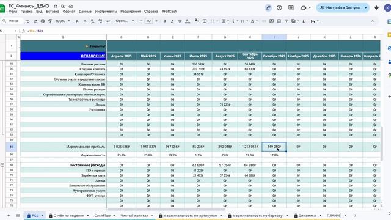The height and width of the screenshot is (220, 391).
Task: Select the font size field showing 10
Action: tap(149, 21)
